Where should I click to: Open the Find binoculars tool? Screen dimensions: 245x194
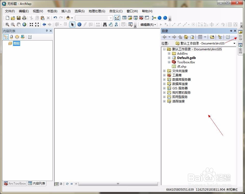105,25
